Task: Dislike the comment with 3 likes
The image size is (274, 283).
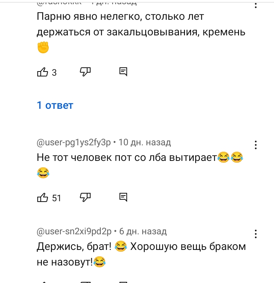Action: [x=85, y=72]
